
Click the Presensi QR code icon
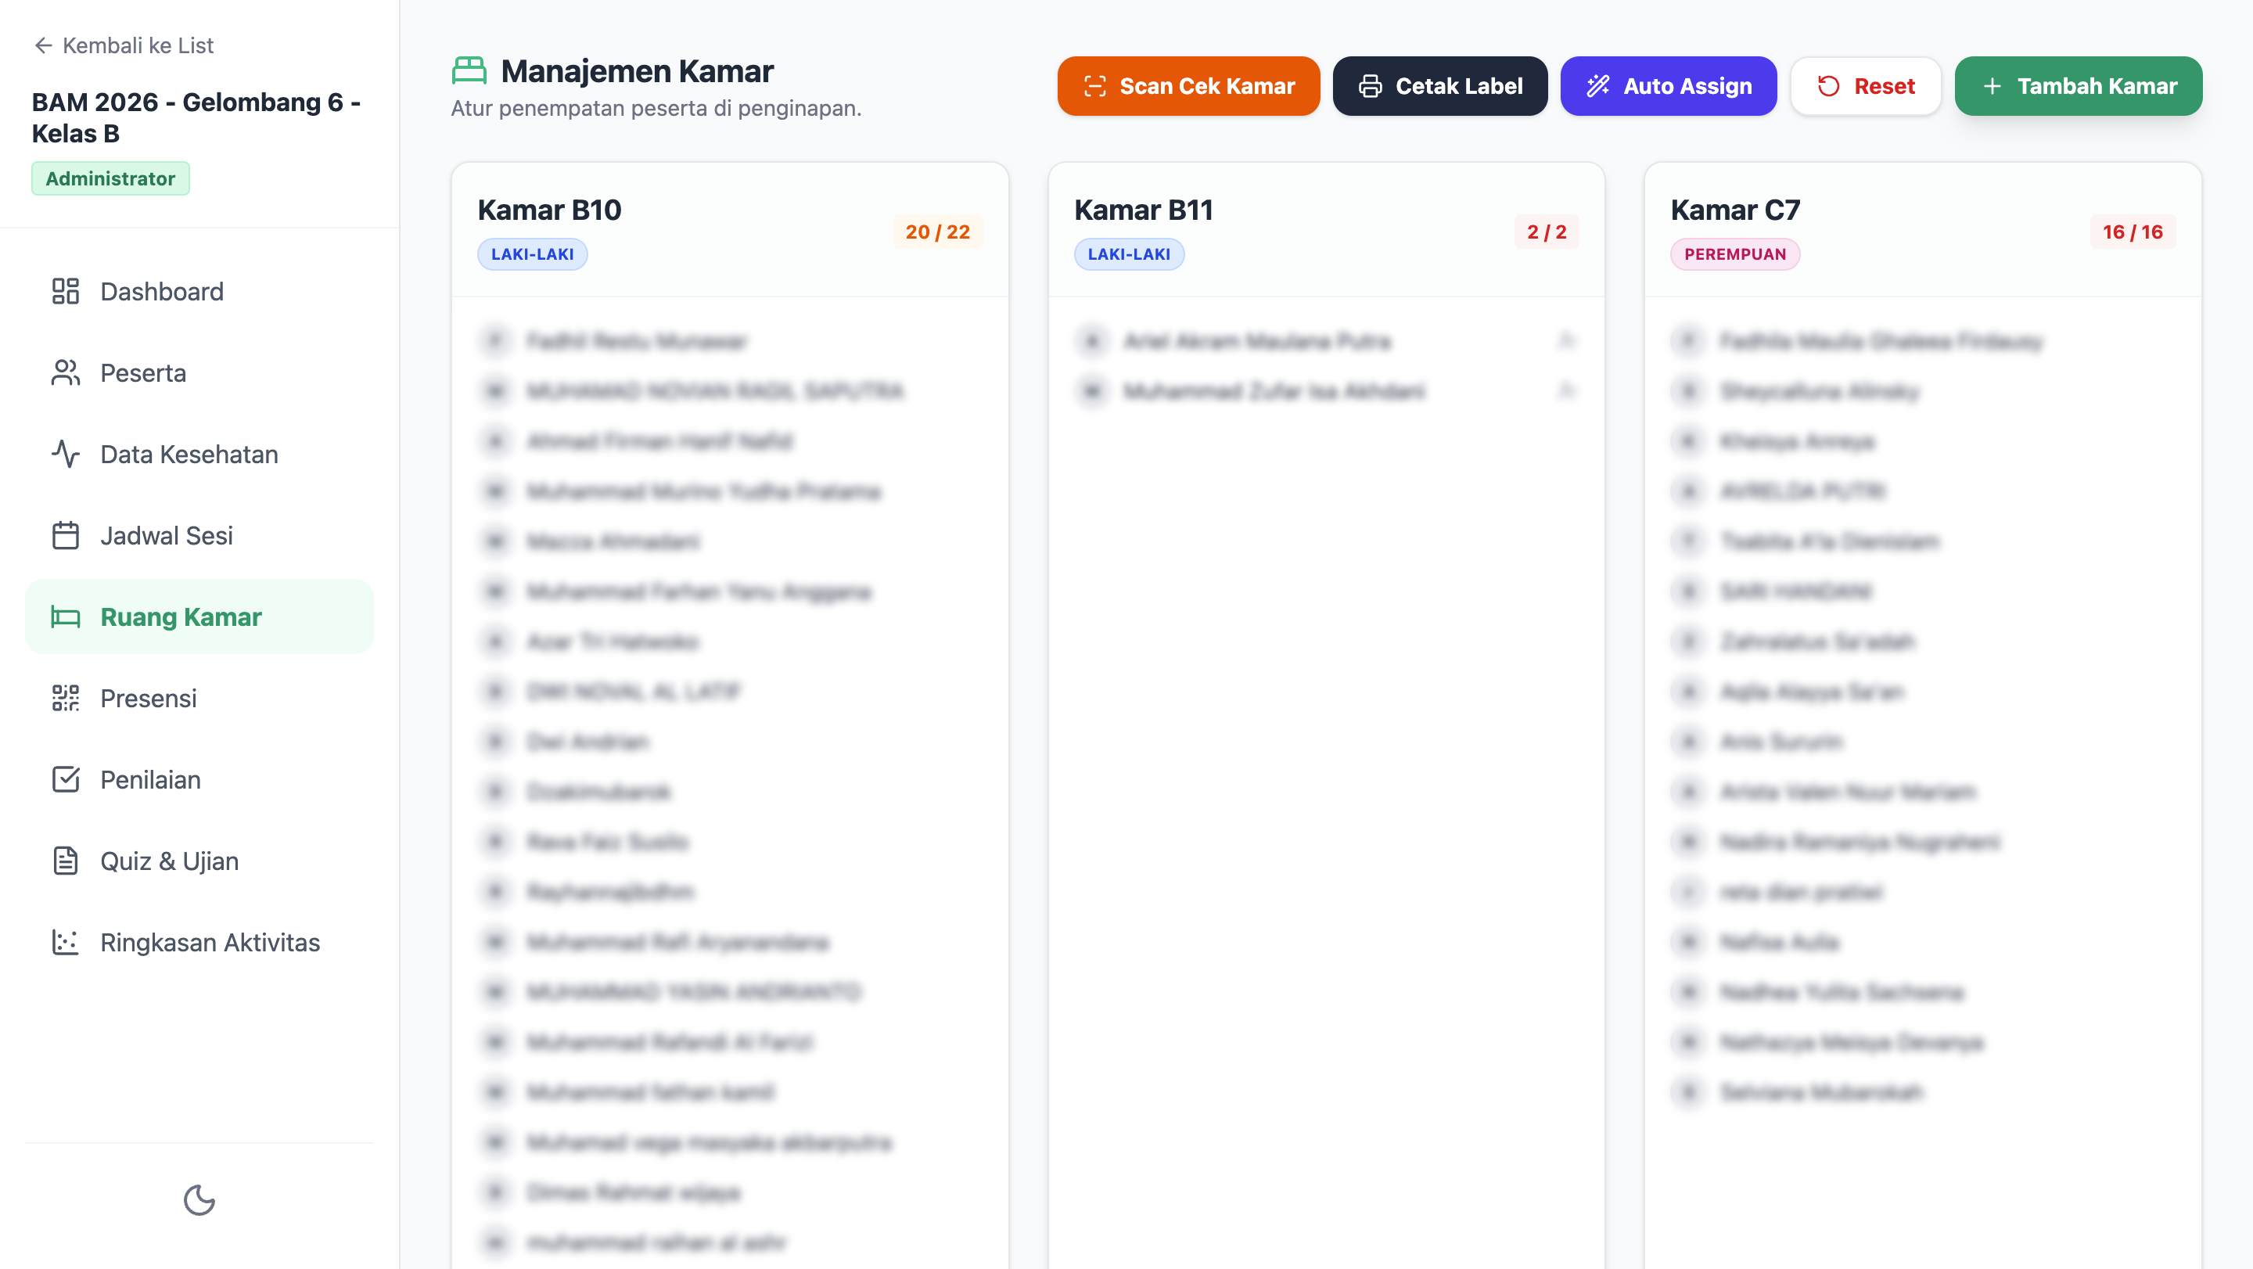[66, 698]
